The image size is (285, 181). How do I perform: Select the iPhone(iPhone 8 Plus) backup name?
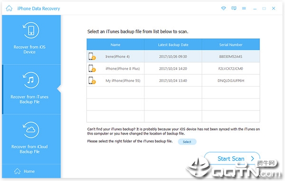click(x=123, y=69)
